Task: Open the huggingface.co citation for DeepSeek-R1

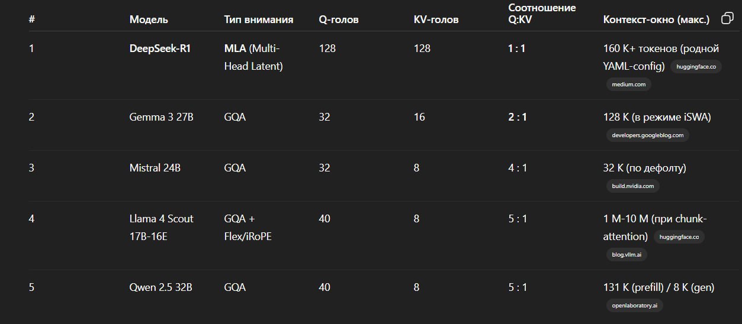Action: tap(696, 67)
